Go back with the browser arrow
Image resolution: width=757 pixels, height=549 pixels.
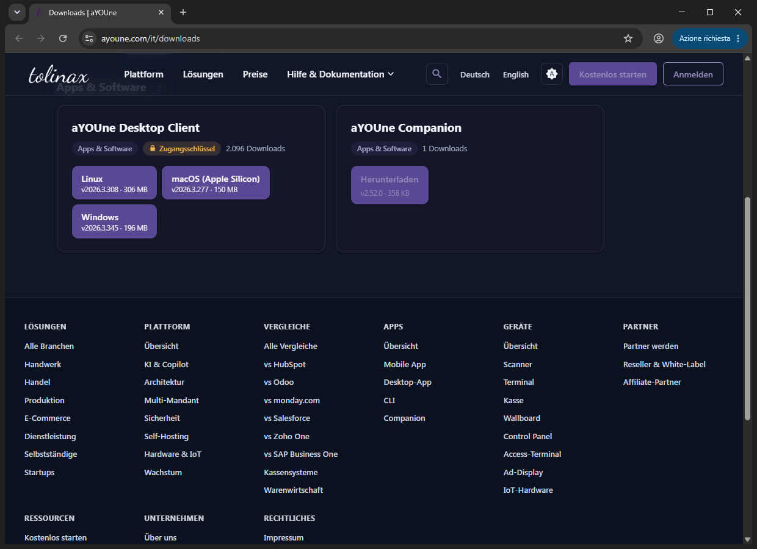19,38
